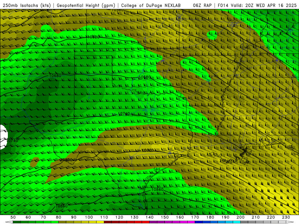Click 'F014 Valid: 20Z WED APR 16 2025' text
299x224 pixels.
pos(257,6)
